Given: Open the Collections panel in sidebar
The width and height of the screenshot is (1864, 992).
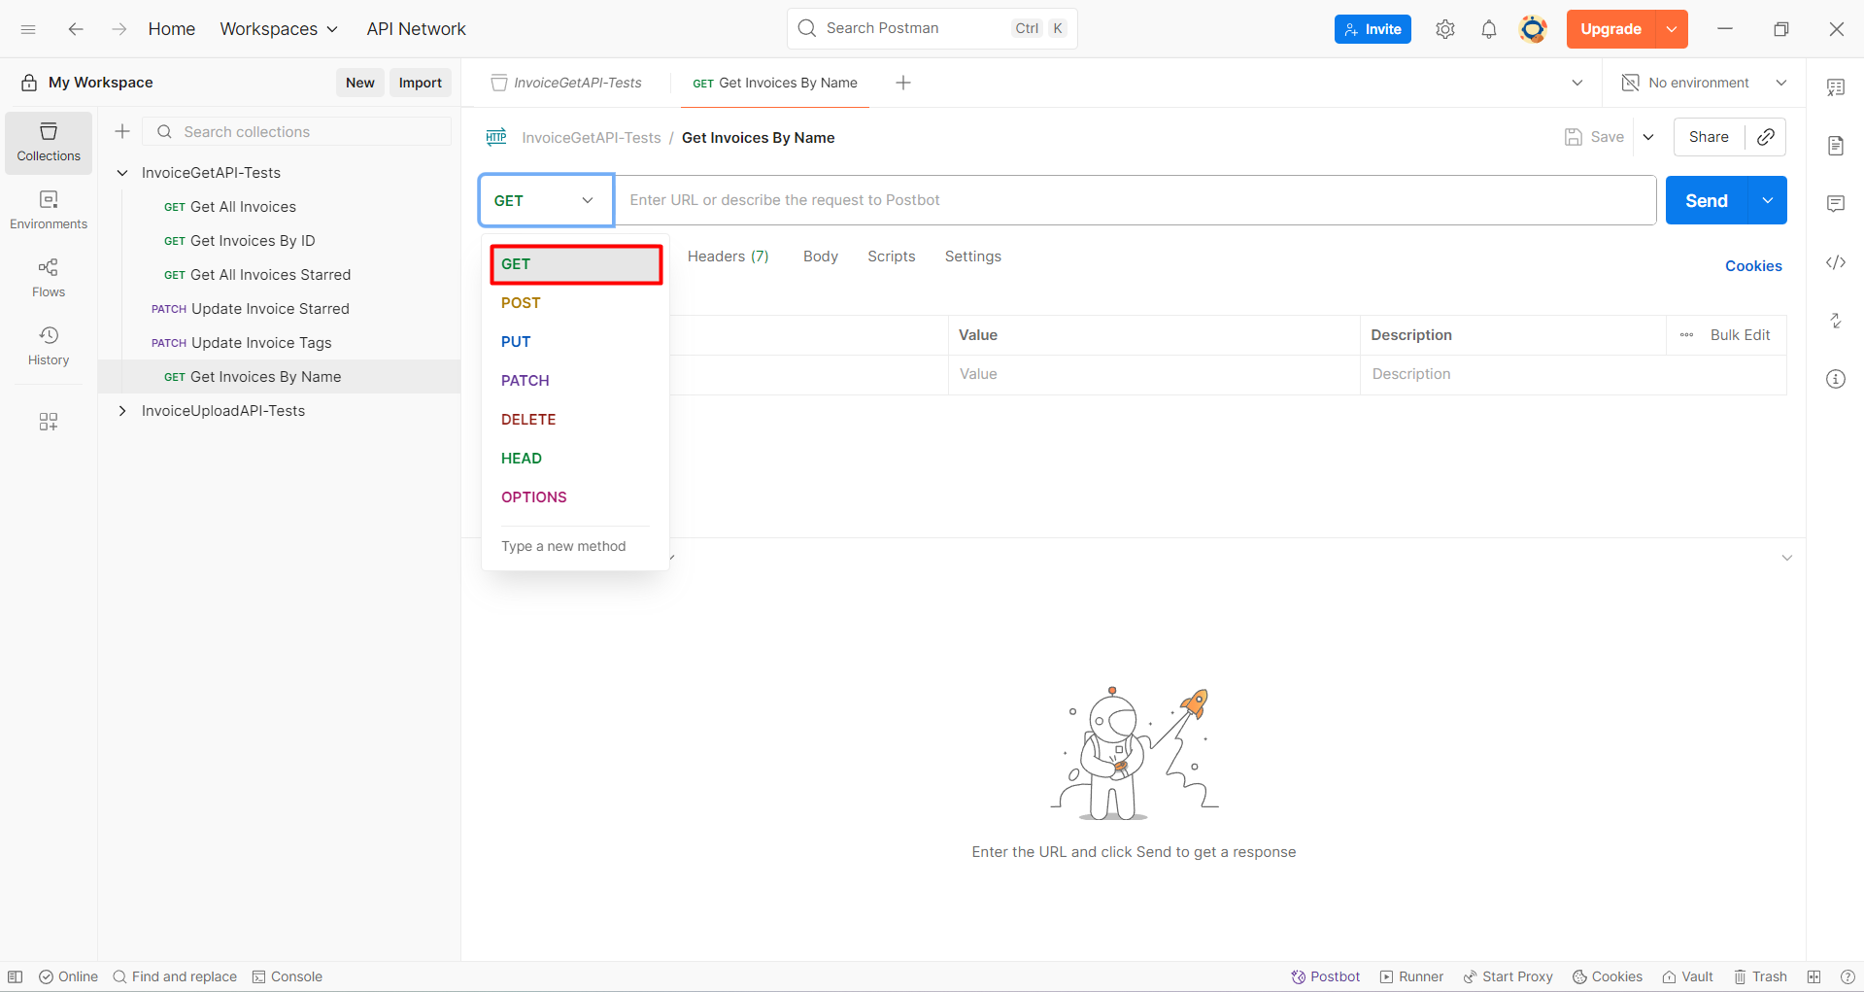Looking at the screenshot, I should pos(48,142).
